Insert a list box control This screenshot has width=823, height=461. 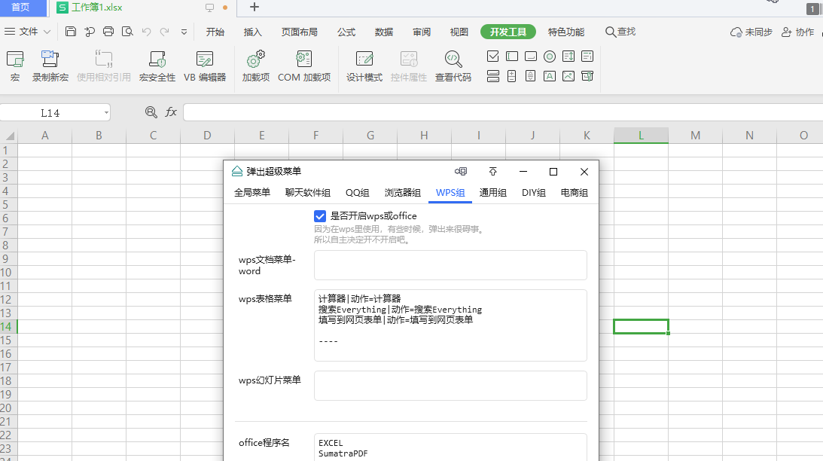click(568, 56)
